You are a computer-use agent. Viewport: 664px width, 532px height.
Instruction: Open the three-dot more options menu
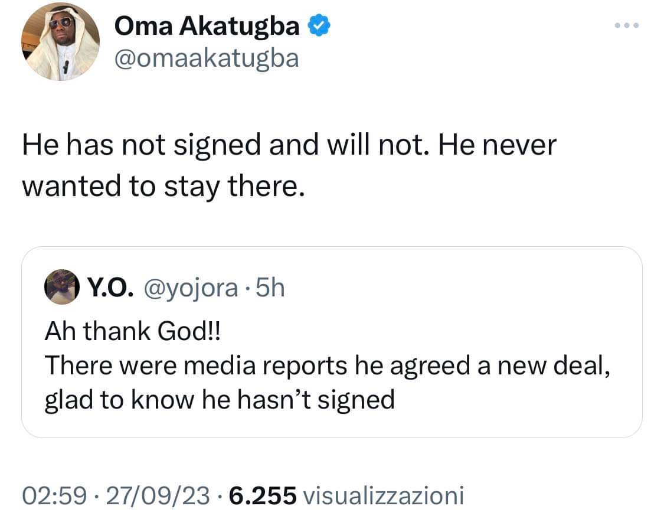(x=627, y=26)
